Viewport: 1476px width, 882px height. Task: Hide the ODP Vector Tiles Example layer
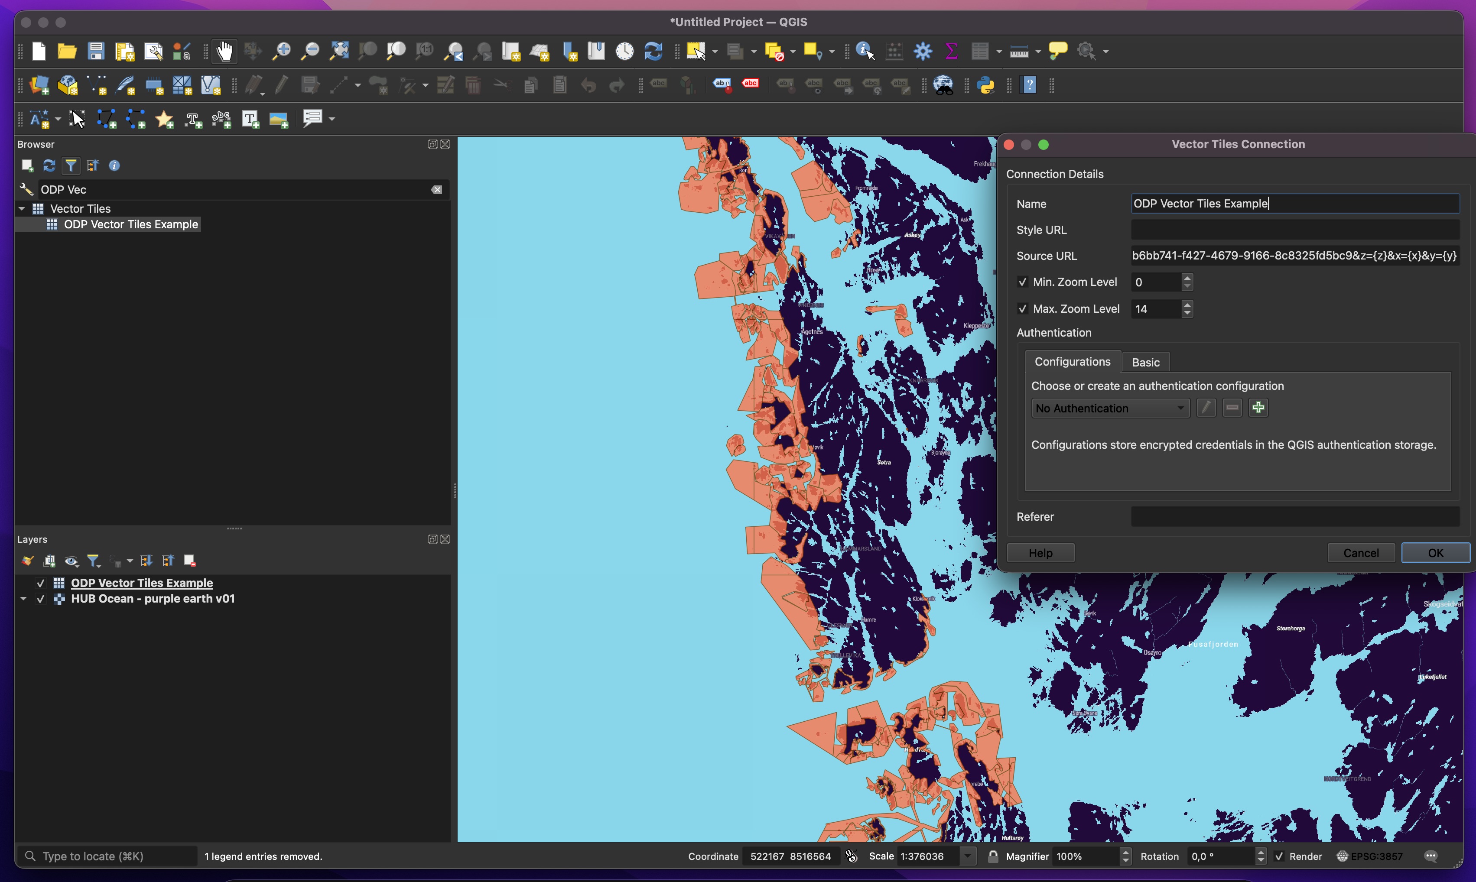[x=40, y=583]
